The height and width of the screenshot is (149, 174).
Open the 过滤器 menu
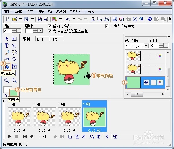(61, 11)
